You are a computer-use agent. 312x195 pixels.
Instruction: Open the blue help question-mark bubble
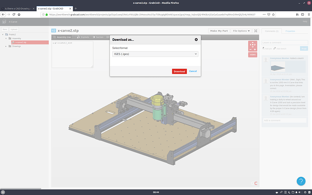[301, 181]
